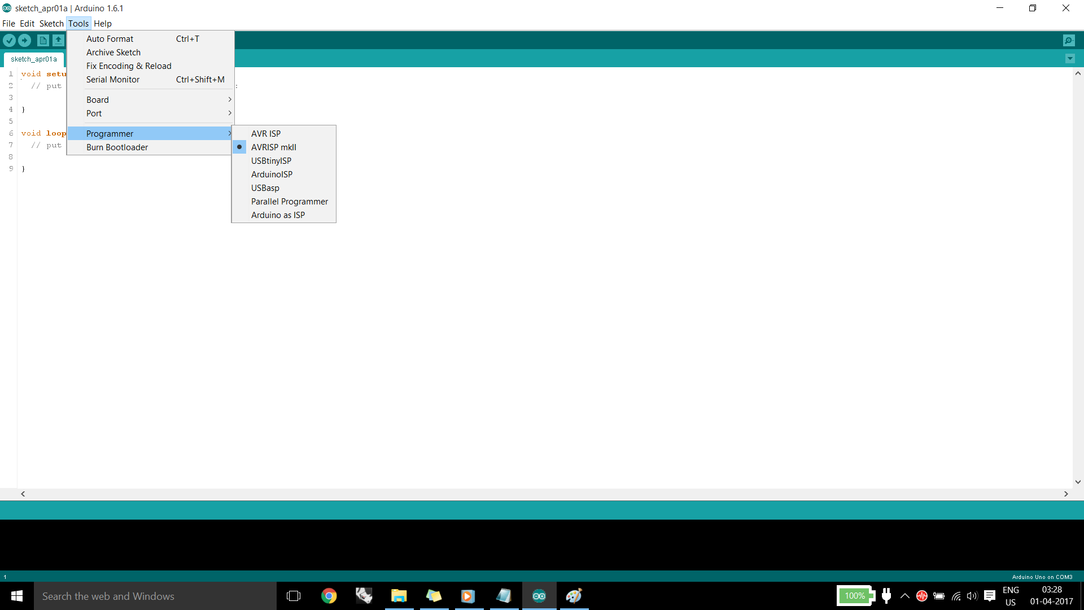
Task: Select USBasp programmer
Action: coord(284,188)
